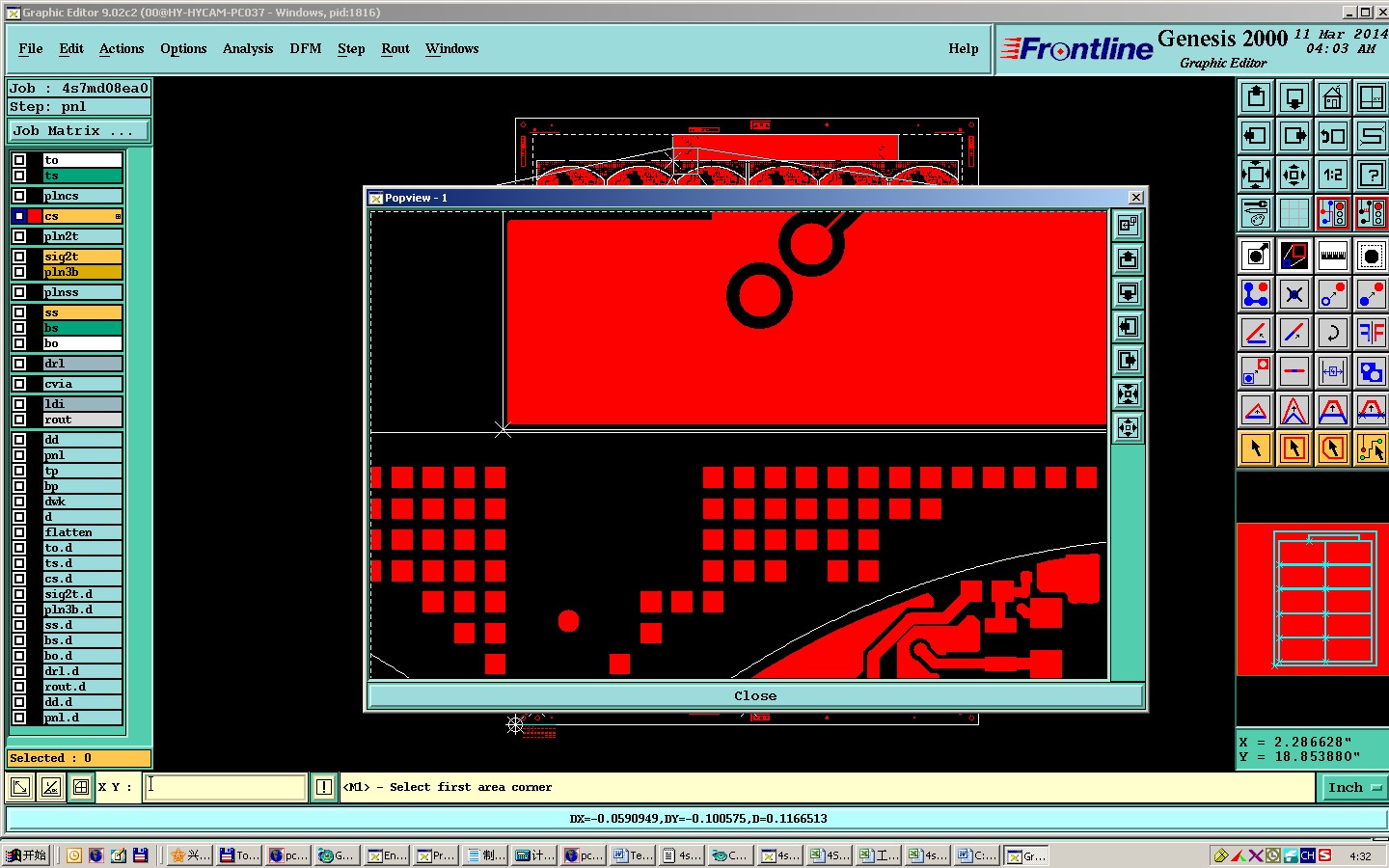Select the rotate arrow tool icon

coord(1333,333)
